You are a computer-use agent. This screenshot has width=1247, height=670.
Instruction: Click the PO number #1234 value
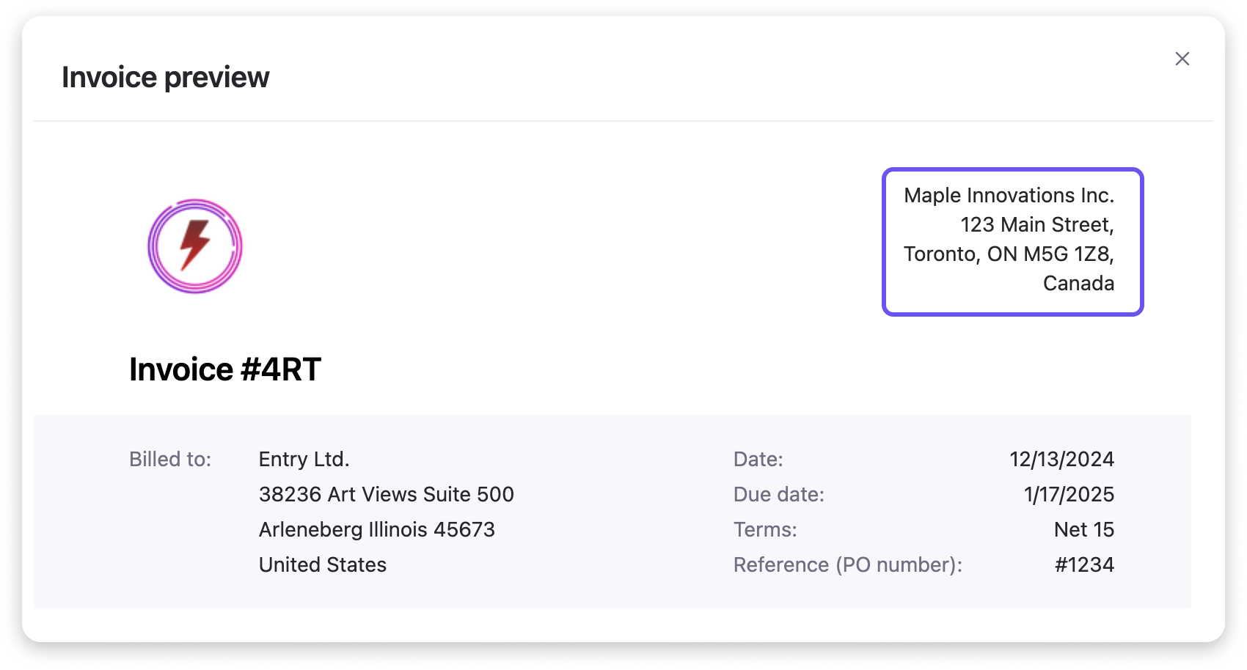pyautogui.click(x=1084, y=564)
